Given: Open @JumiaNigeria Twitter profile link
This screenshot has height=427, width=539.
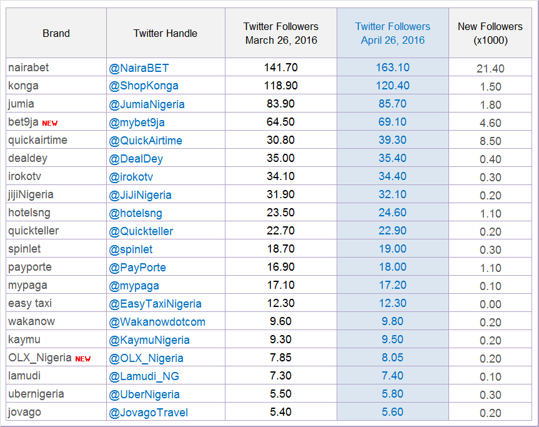Looking at the screenshot, I should (146, 104).
